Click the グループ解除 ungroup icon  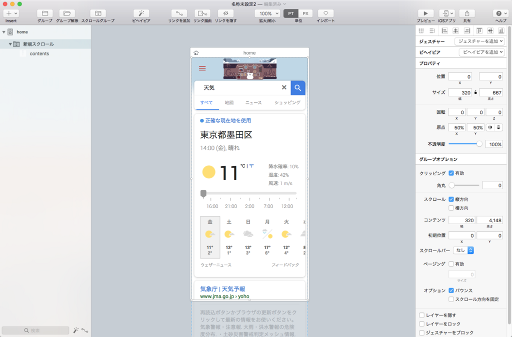click(x=67, y=13)
